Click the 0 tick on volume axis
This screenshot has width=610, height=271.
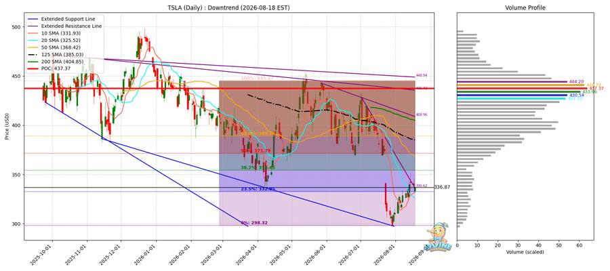[x=457, y=245]
